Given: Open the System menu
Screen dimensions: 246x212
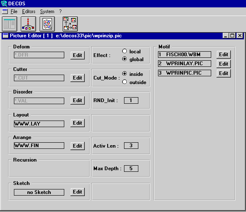Looking at the screenshot, I should point(47,11).
